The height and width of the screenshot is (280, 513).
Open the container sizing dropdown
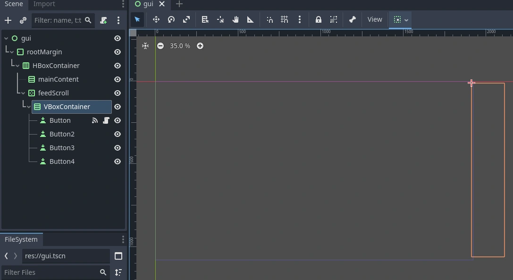pyautogui.click(x=400, y=19)
